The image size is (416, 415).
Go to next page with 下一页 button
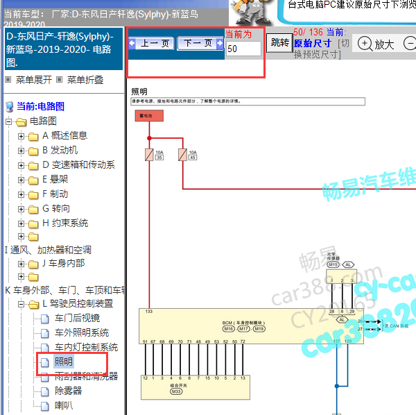pyautogui.click(x=200, y=43)
